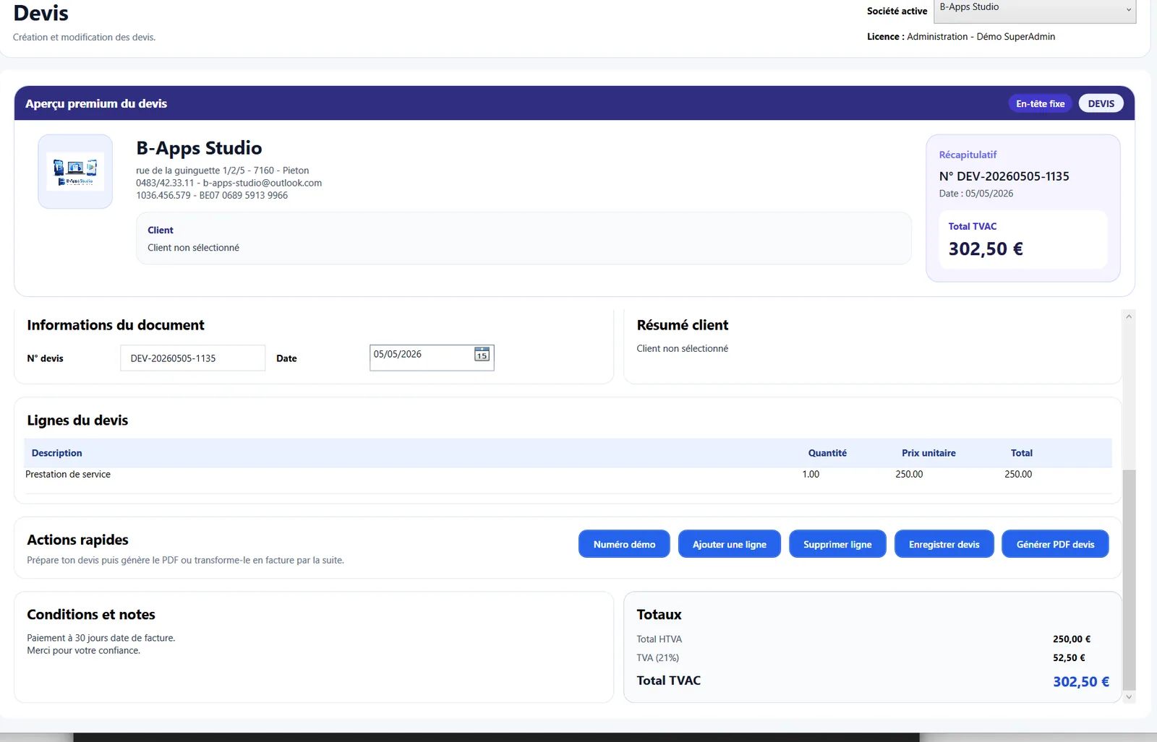Focus the N° devis input field

pos(192,358)
